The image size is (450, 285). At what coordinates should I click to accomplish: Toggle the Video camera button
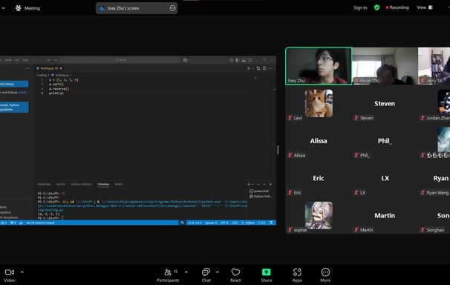(10, 275)
